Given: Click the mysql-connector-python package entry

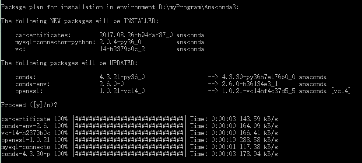Looking at the screenshot, I should coord(56,42).
